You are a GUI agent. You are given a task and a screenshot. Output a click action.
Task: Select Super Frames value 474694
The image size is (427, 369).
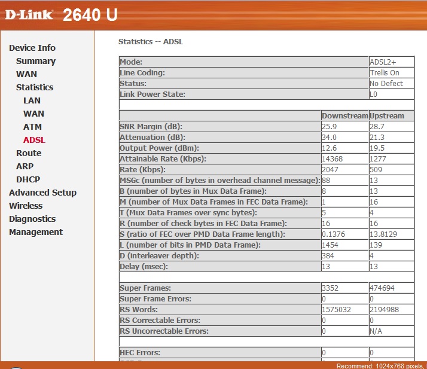pos(382,288)
